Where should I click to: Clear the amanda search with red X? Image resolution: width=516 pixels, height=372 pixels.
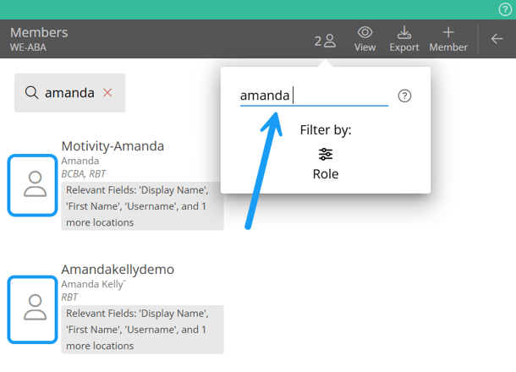pos(107,92)
